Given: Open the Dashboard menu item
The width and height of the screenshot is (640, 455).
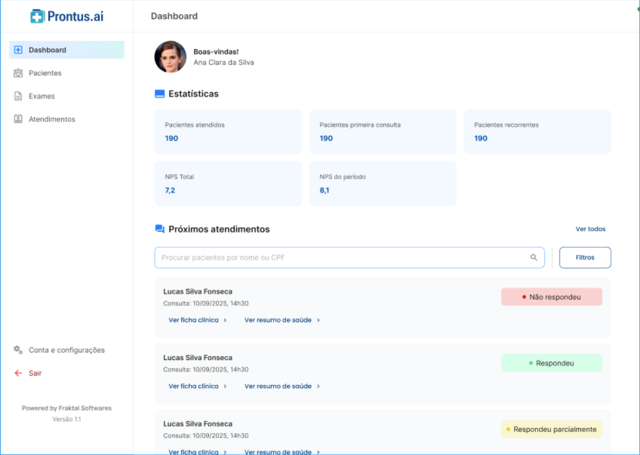Looking at the screenshot, I should pyautogui.click(x=67, y=50).
